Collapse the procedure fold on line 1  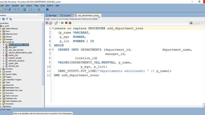tap(53, 28)
